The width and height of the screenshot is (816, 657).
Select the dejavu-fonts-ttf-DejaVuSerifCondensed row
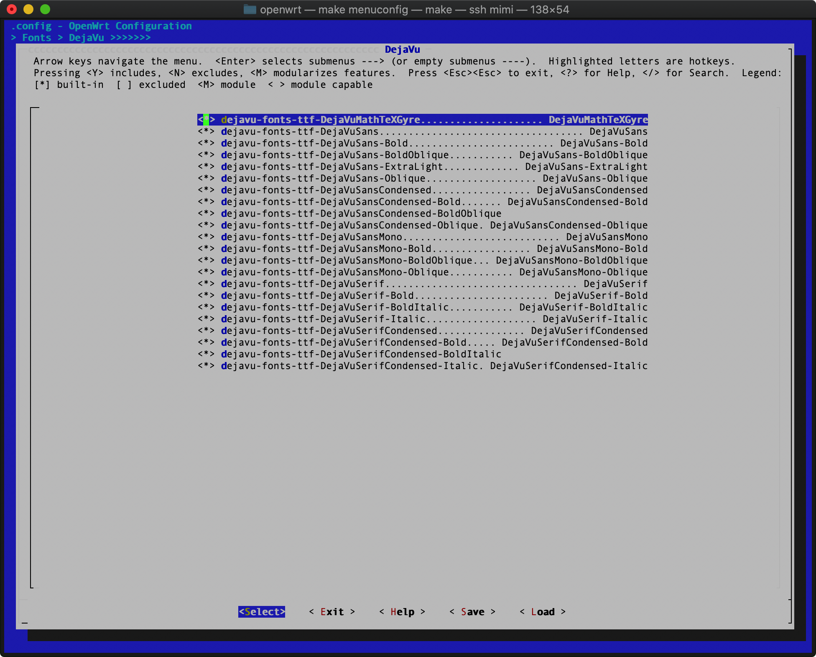coord(423,331)
